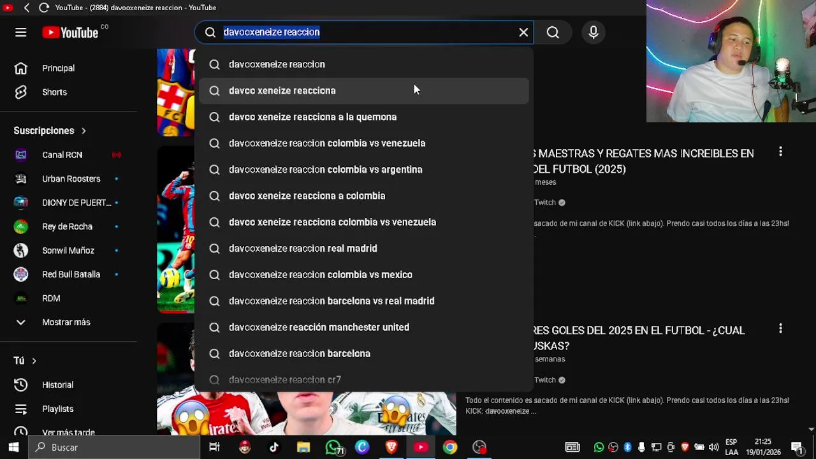The image size is (816, 459).
Task: Open the Windows Start menu
Action: (x=13, y=448)
